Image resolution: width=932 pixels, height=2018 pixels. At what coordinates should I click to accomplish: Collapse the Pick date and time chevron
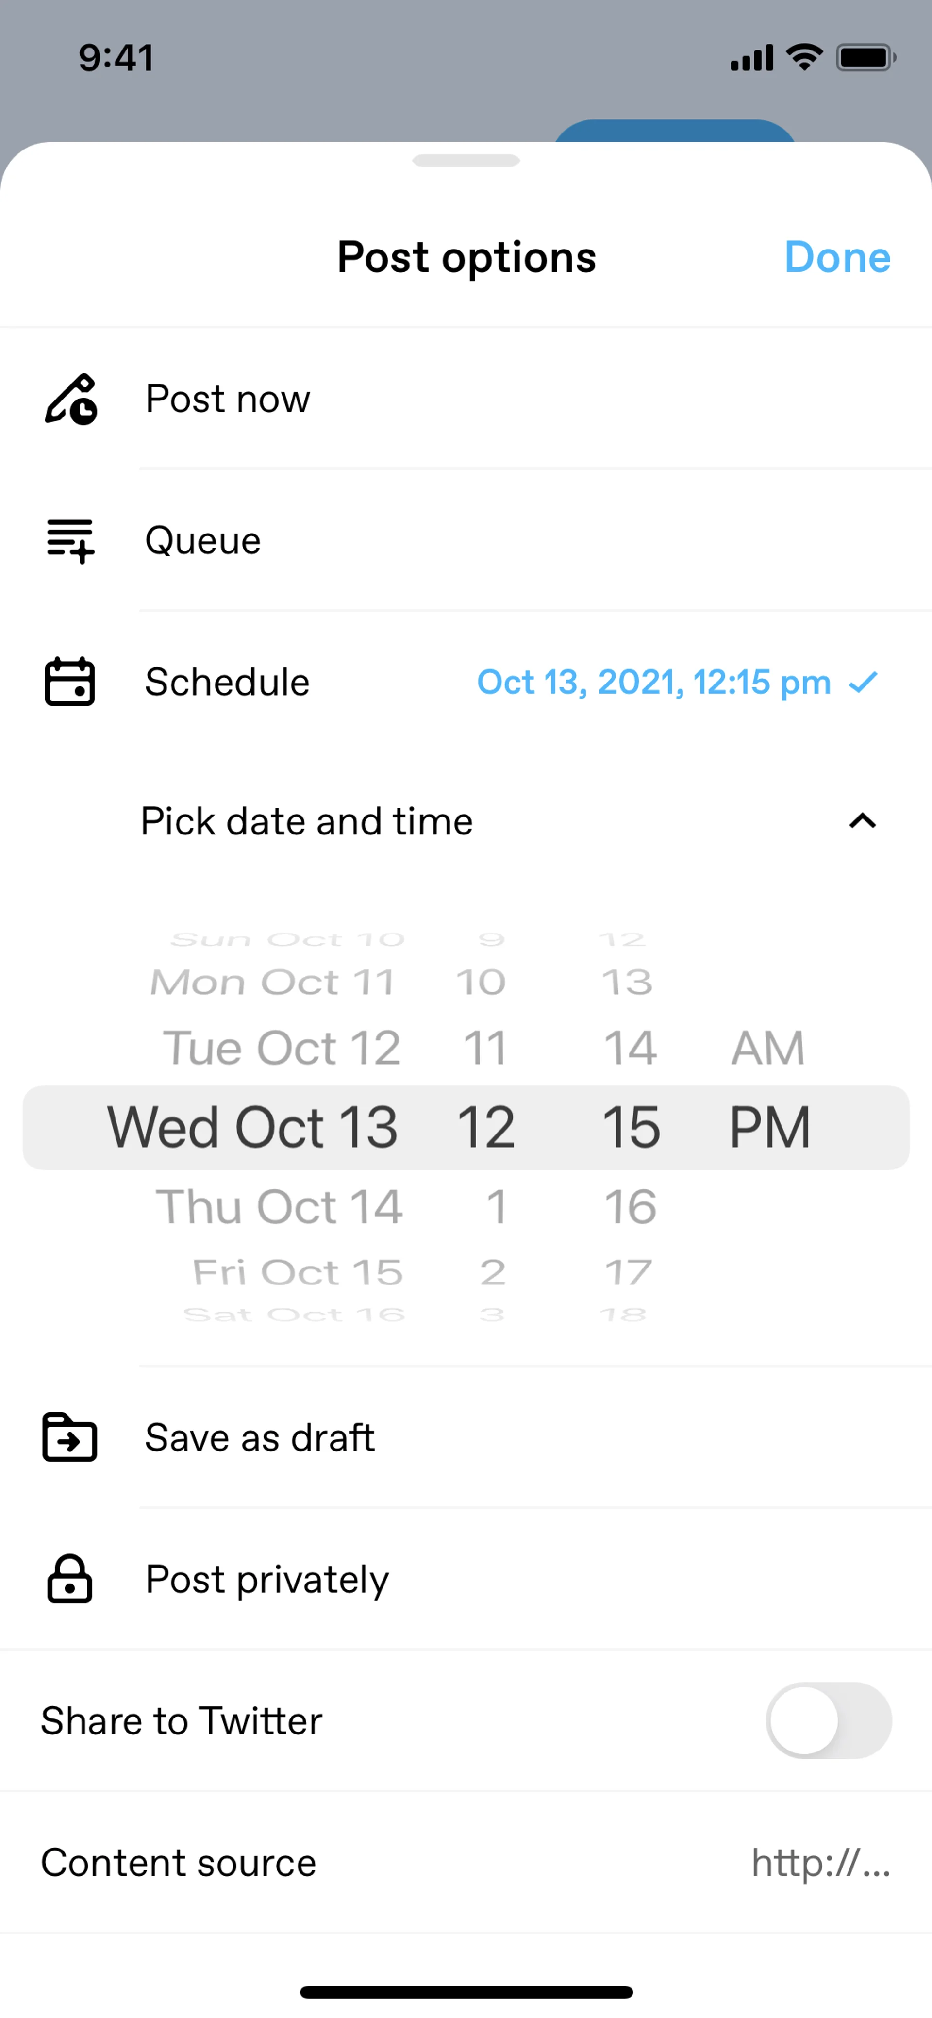(x=862, y=821)
